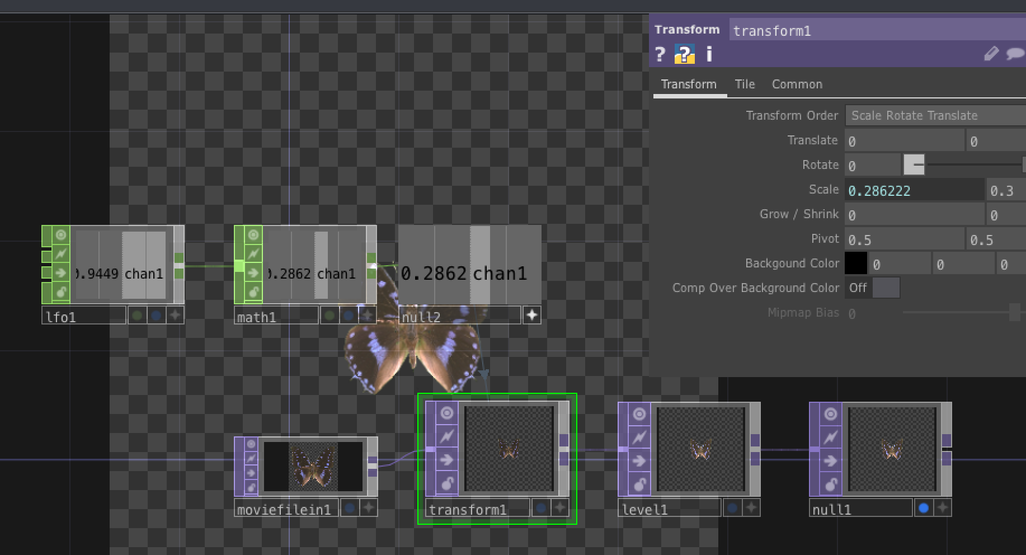1026x555 pixels.
Task: Toggle the blue display flag on null1
Action: 924,508
